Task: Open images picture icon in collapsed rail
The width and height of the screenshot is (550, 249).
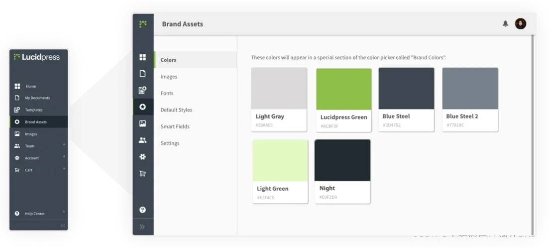Action: pos(142,124)
